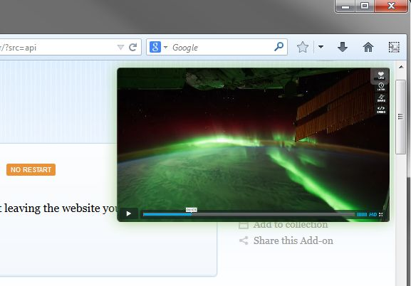Open the bookmarks dropdown arrow
The width and height of the screenshot is (411, 286).
coord(321,47)
